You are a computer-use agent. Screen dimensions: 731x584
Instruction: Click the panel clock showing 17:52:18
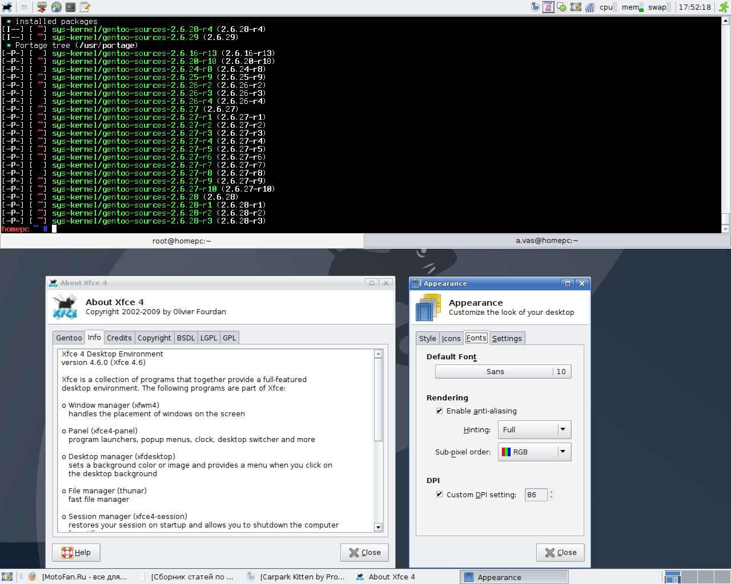pyautogui.click(x=694, y=7)
